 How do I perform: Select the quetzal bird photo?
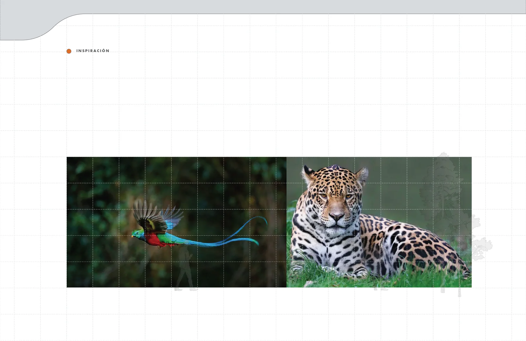pyautogui.click(x=177, y=222)
